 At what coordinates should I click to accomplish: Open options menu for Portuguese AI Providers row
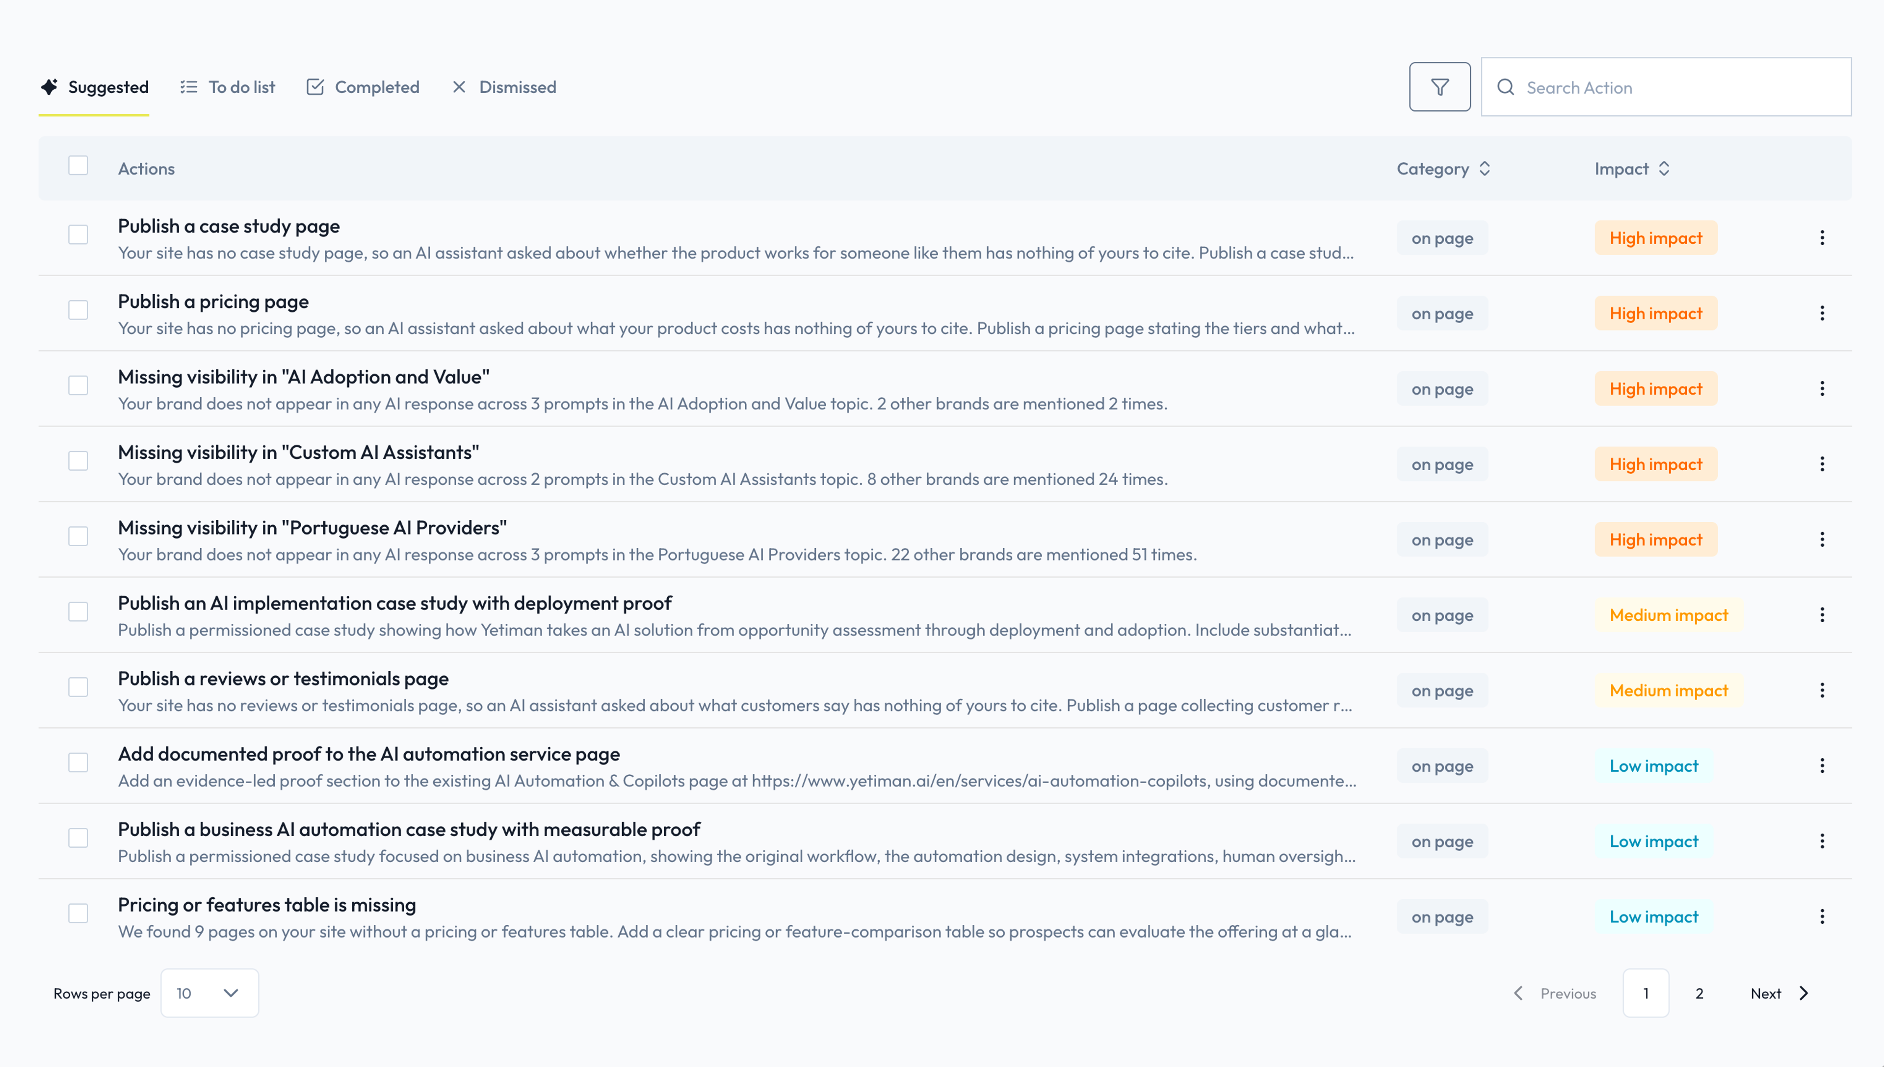1822,540
